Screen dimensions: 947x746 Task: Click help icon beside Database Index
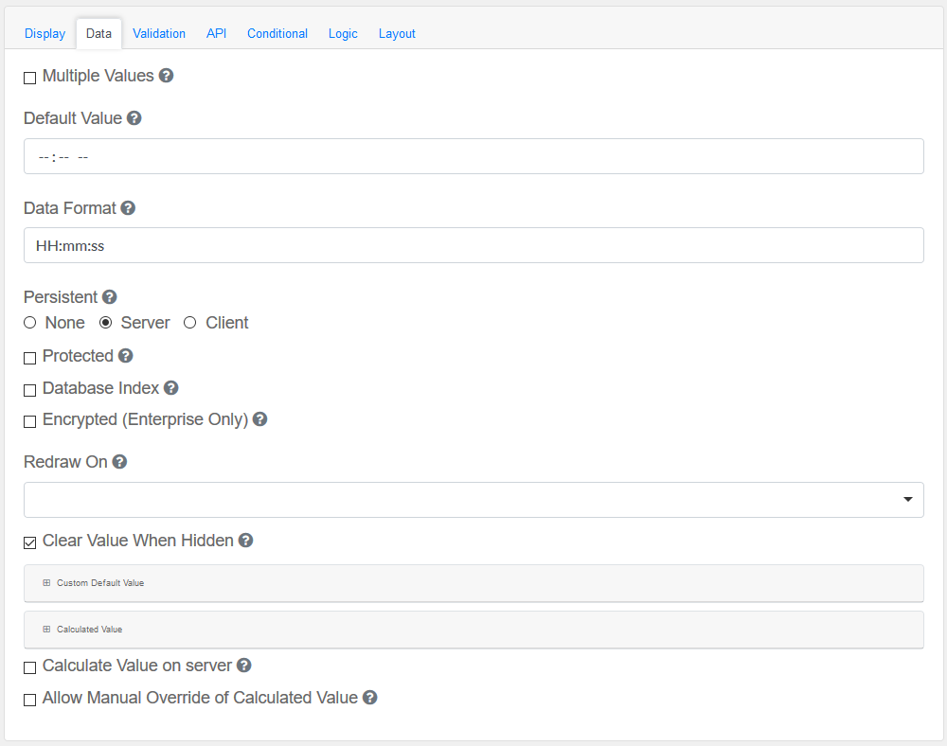(170, 388)
